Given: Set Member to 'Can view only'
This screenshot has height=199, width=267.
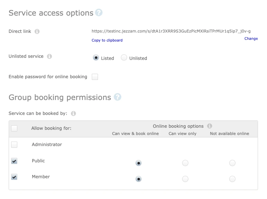Looking at the screenshot, I should (185, 179).
